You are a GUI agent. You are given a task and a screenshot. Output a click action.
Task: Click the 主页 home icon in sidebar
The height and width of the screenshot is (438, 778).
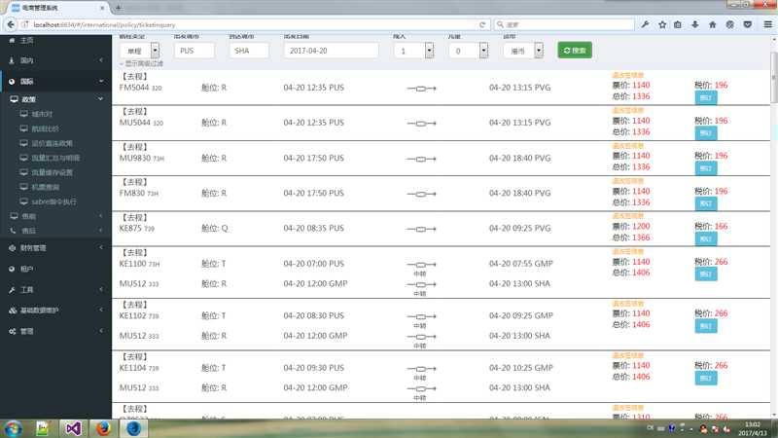coord(12,40)
